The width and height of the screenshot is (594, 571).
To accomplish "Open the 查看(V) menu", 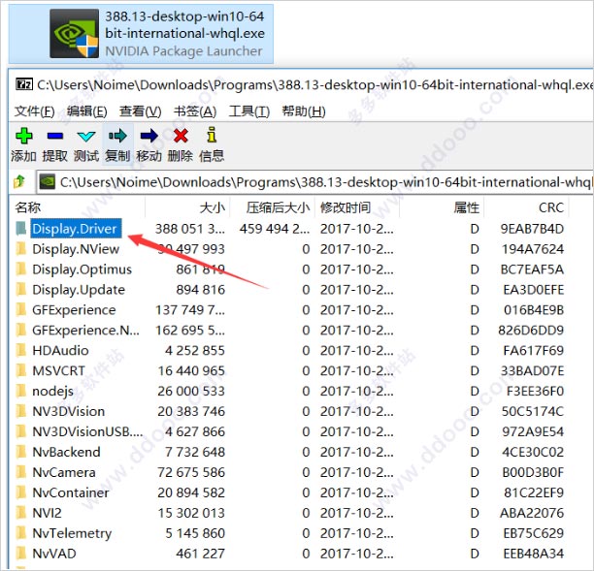I will 140,111.
